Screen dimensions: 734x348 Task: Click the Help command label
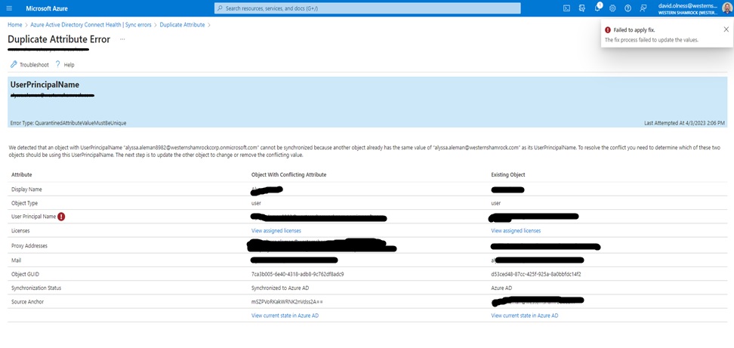69,65
